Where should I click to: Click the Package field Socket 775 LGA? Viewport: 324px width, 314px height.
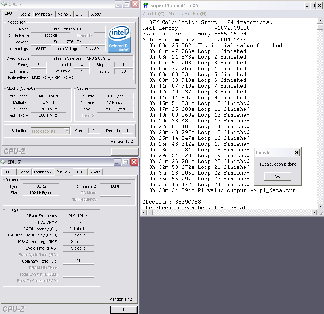point(68,42)
